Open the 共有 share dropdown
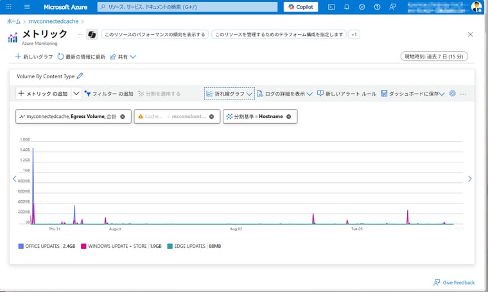This screenshot has height=292, width=488. coord(123,56)
